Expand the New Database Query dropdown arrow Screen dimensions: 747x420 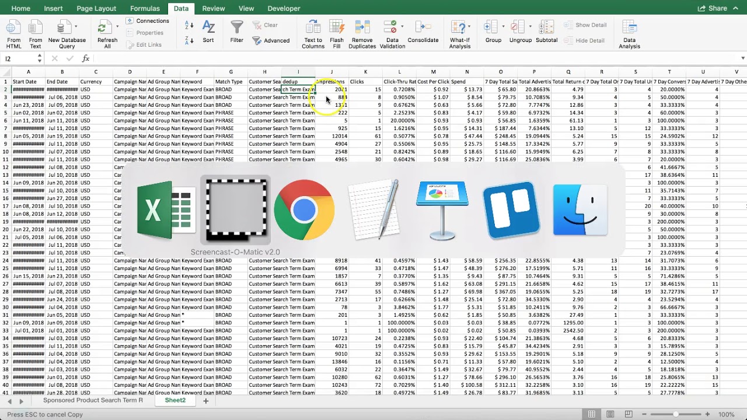pos(76,26)
